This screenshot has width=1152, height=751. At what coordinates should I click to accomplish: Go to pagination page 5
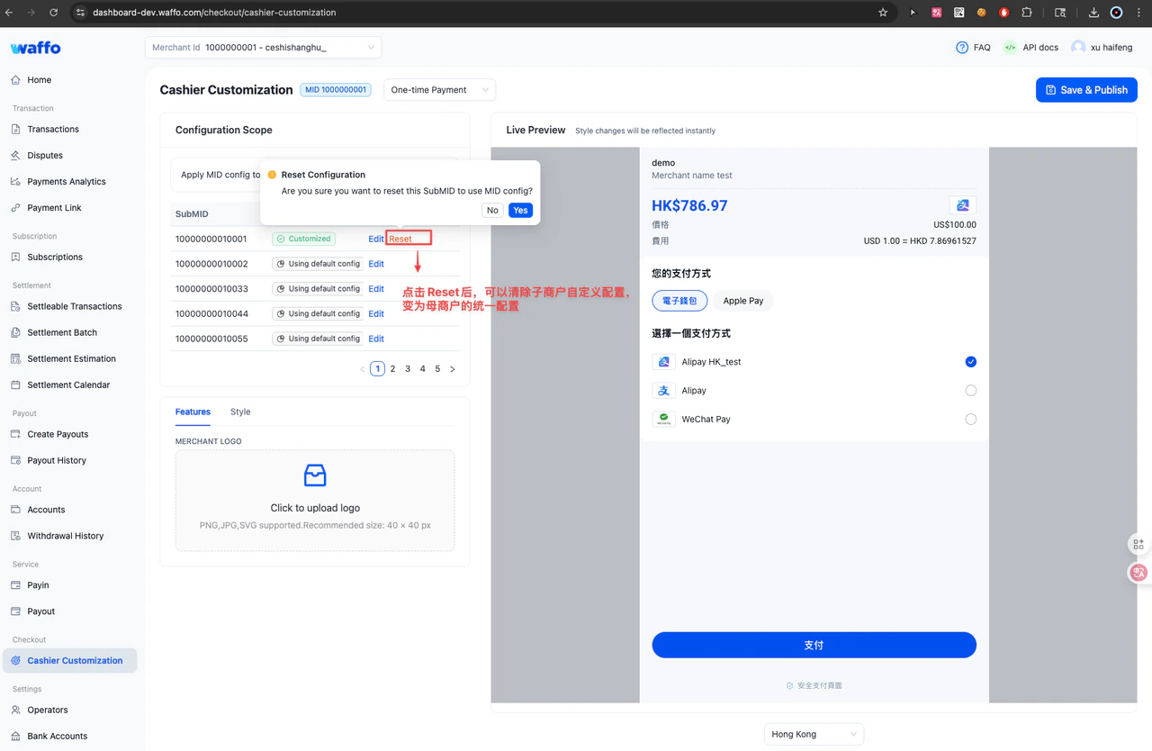[438, 369]
